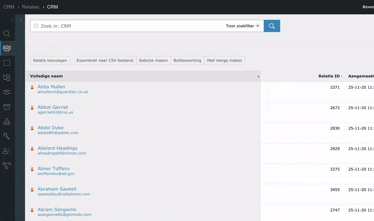374x221 pixels.
Task: Focus the Zoek in: CRM search field
Action: (130, 26)
